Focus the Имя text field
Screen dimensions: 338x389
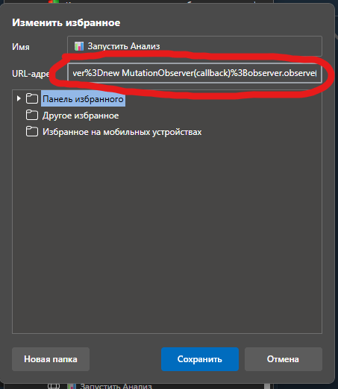coord(195,46)
